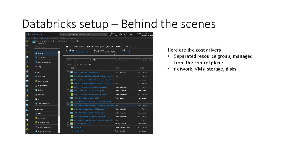Check the Virtual network row checkbox
The width and height of the screenshot is (284, 160).
point(68,131)
